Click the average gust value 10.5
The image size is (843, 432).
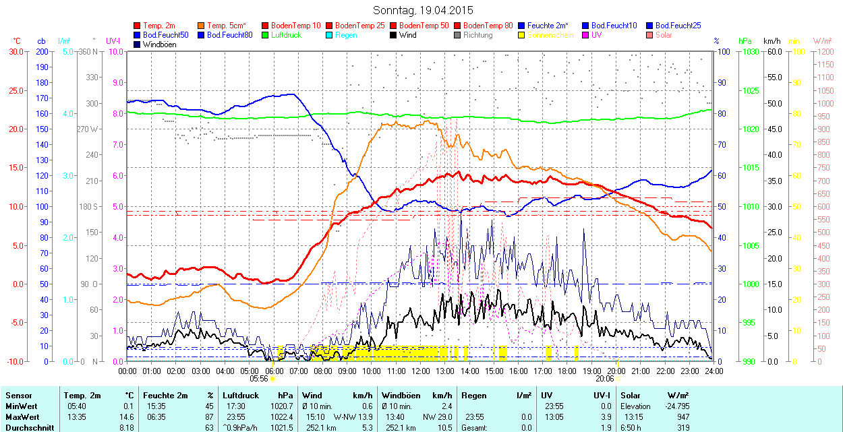click(x=444, y=428)
